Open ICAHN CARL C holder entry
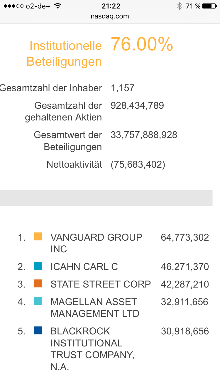The width and height of the screenshot is (220, 391). tap(84, 267)
